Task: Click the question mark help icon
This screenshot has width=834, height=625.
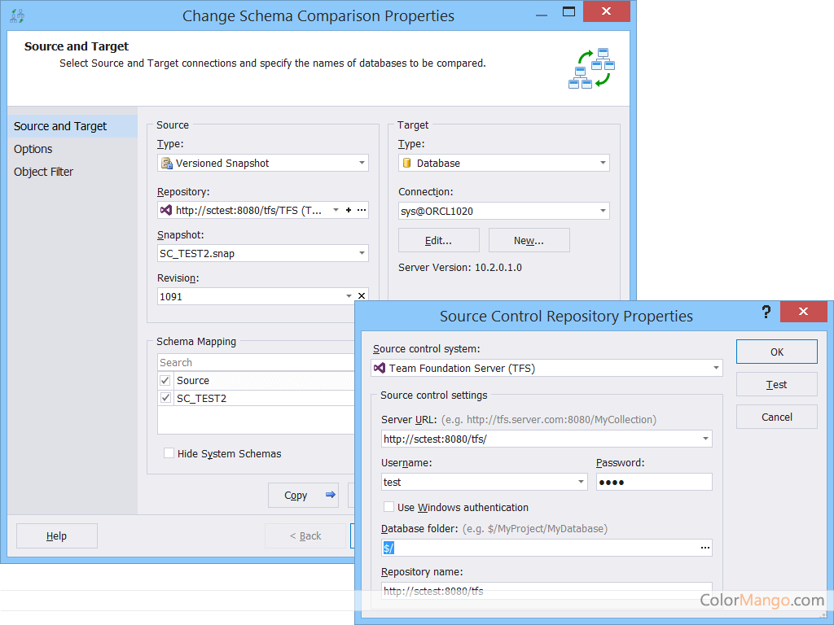Action: 766,312
